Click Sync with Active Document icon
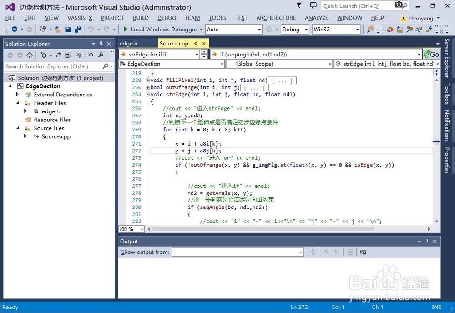455x313 pixels. tap(58, 55)
